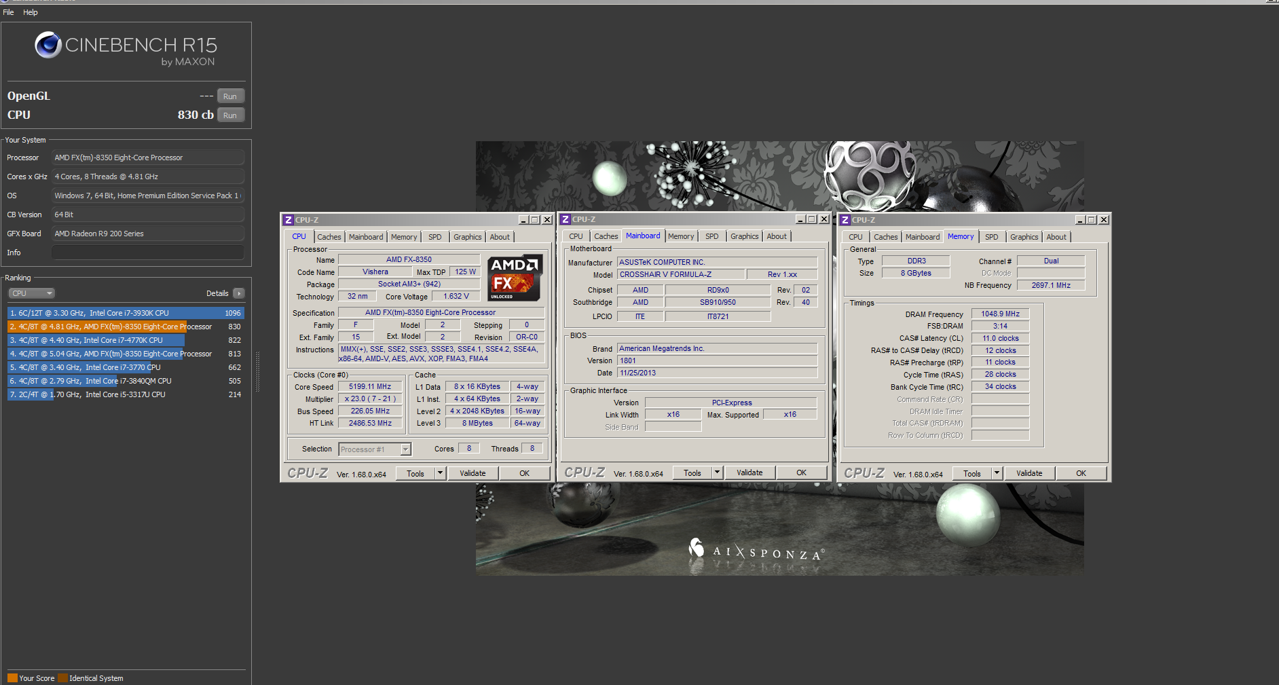Open SPD tab in right CPU-Z window
1279x685 pixels.
[992, 237]
